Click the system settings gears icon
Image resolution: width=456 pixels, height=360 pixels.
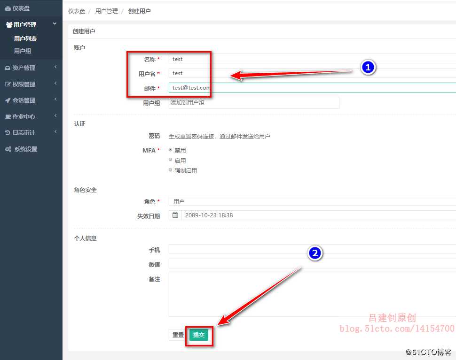(x=8, y=149)
